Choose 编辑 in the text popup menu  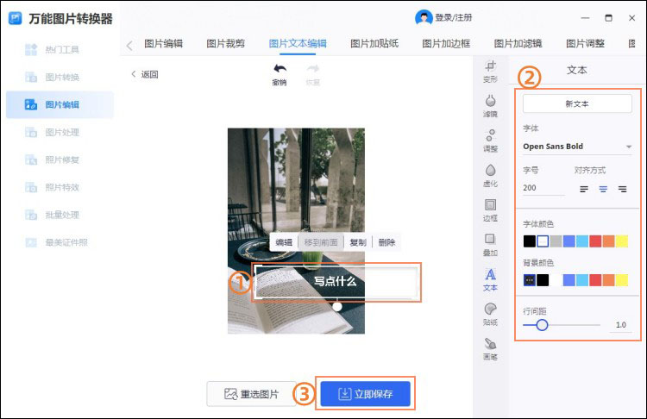click(284, 242)
